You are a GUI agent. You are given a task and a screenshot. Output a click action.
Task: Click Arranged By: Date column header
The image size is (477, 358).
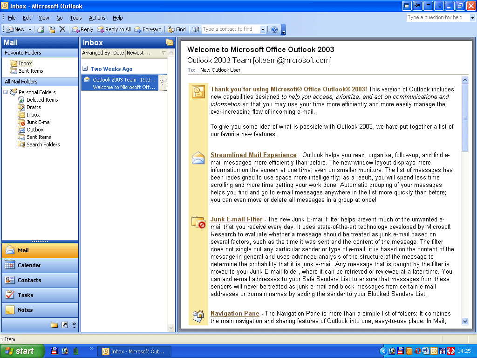click(103, 53)
